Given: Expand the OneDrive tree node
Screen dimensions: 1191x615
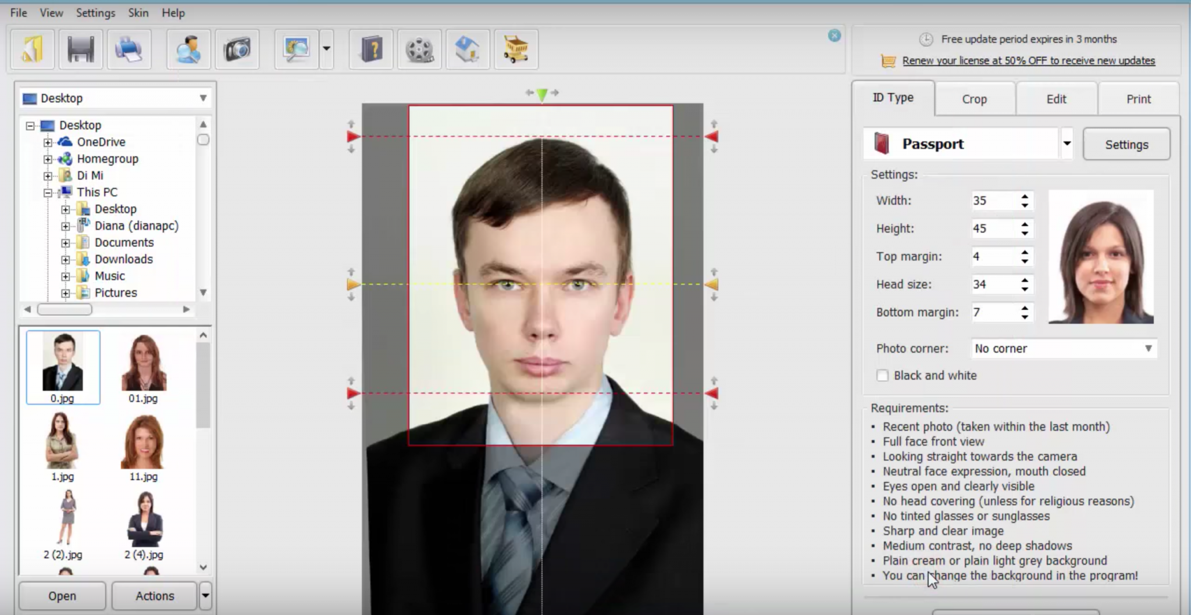Looking at the screenshot, I should 48,142.
